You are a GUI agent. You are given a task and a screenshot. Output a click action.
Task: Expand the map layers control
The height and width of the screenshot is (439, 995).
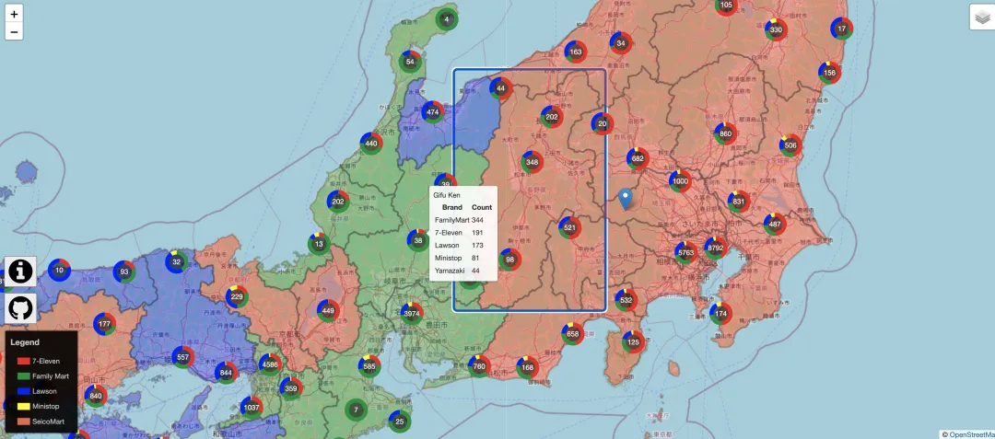pyautogui.click(x=982, y=17)
